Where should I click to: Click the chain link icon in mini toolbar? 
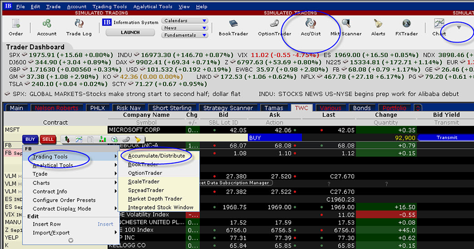pyautogui.click(x=126, y=139)
